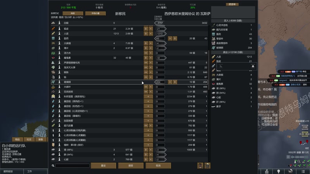Click the trade list search box
The image size is (310, 174).
72,166
